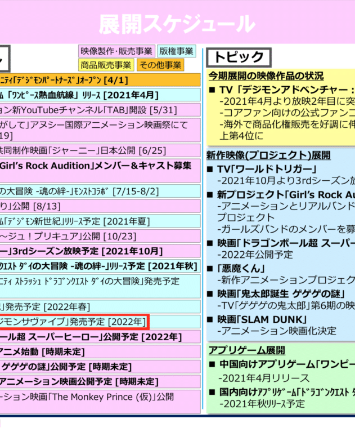Click the コアファン向けの公式ファン line

click(287, 113)
